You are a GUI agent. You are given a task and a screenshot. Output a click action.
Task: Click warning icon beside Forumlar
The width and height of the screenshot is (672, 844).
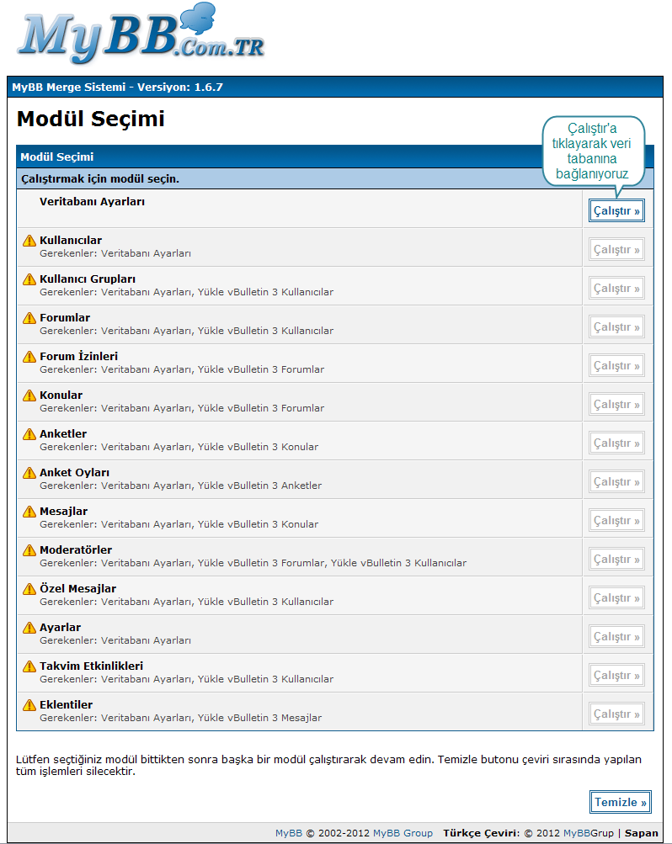pyautogui.click(x=29, y=318)
